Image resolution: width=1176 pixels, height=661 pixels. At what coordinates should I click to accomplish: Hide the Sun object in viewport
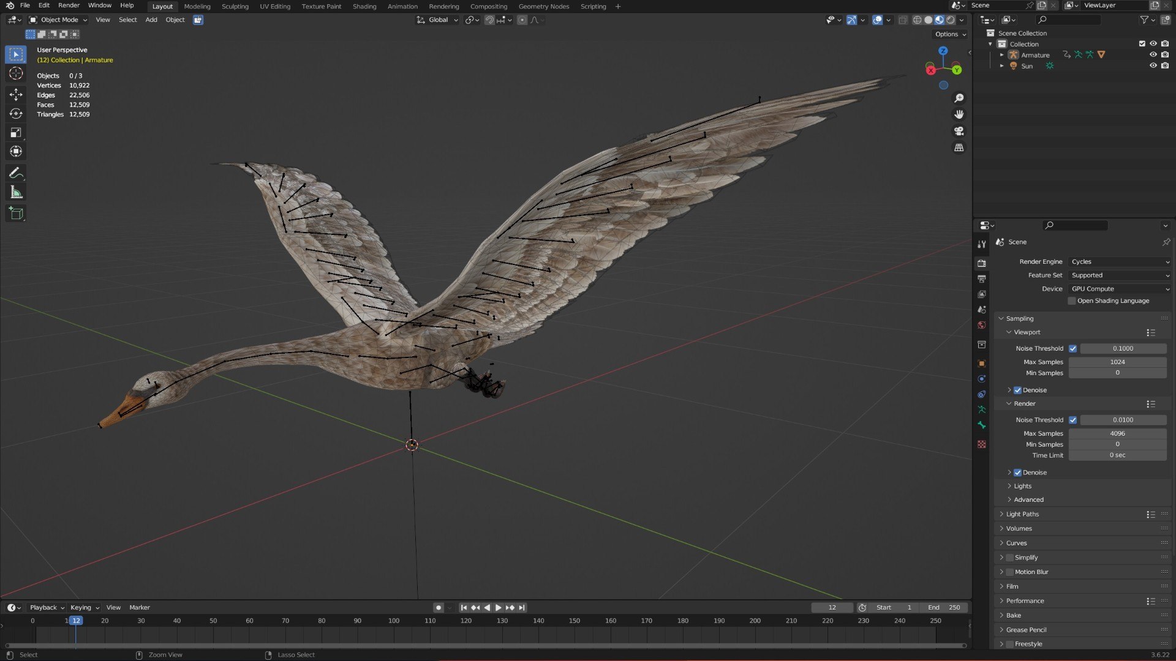(1153, 66)
